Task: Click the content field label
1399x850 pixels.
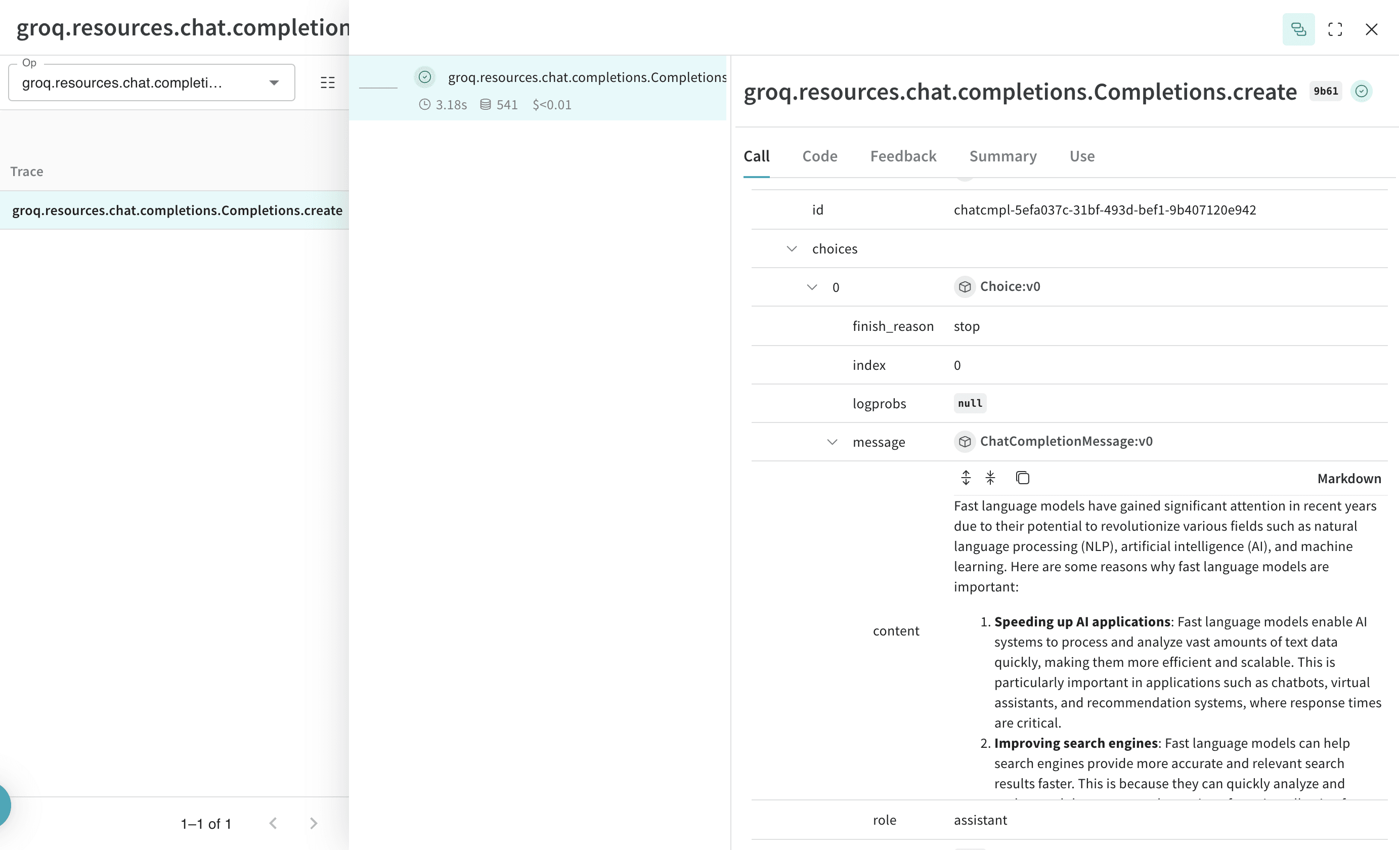Action: coord(896,631)
